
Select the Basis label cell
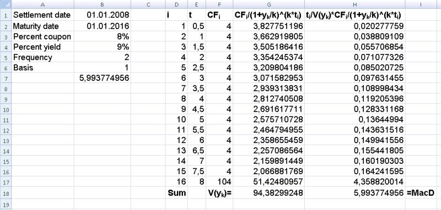point(43,68)
